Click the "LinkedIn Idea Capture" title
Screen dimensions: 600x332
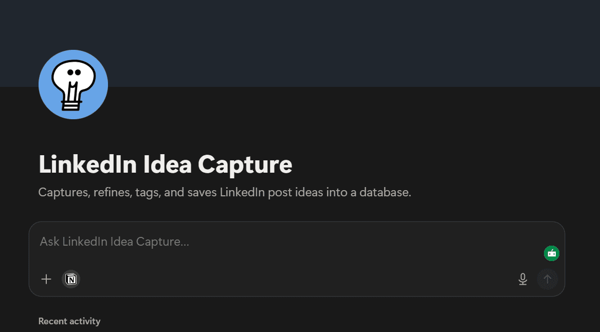pos(165,164)
